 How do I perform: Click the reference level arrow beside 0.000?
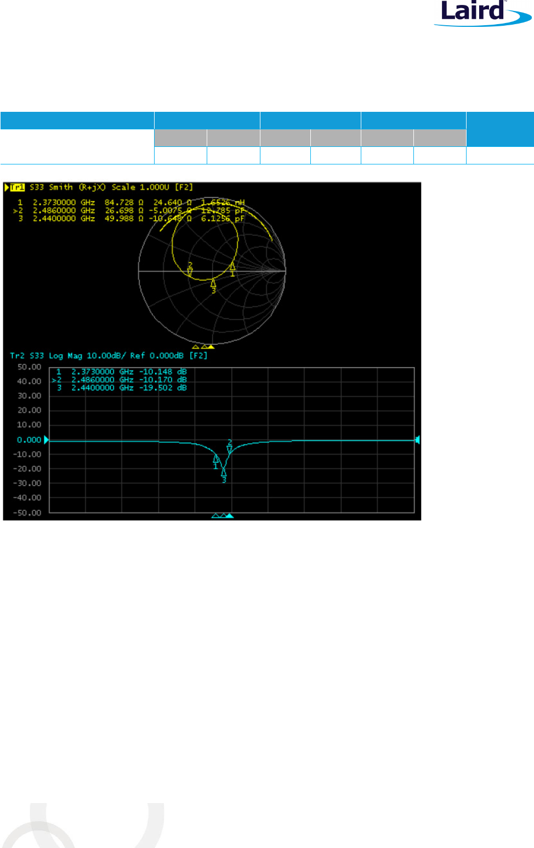pos(47,440)
